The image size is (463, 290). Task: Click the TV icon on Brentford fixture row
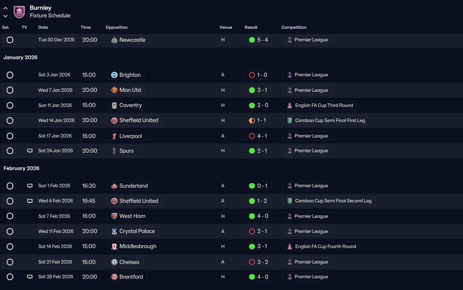tap(30, 277)
